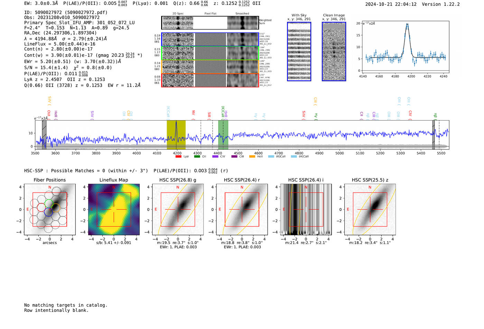Click the red N north marker in Lineflux Map

coord(114,187)
